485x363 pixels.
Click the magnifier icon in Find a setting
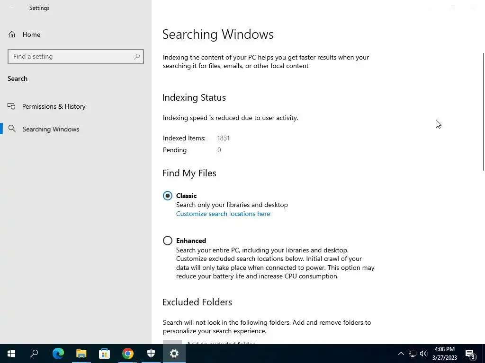click(137, 57)
